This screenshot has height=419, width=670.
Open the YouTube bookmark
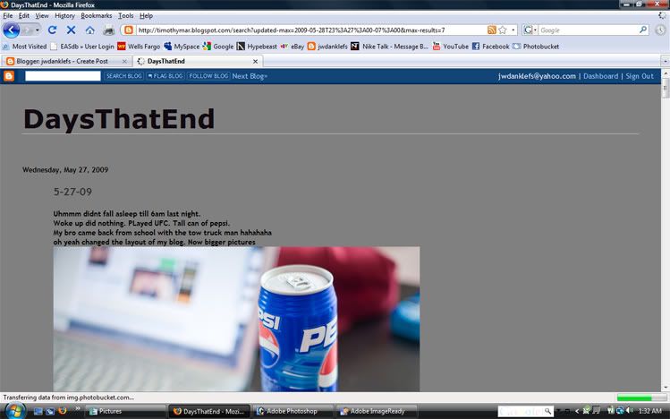450,47
